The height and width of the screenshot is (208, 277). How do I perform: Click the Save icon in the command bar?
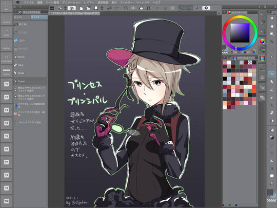tap(96, 8)
